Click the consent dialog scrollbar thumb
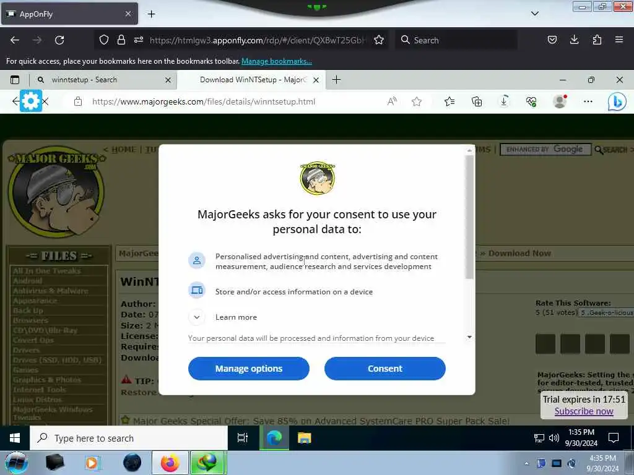This screenshot has width=634, height=475. coord(469,217)
